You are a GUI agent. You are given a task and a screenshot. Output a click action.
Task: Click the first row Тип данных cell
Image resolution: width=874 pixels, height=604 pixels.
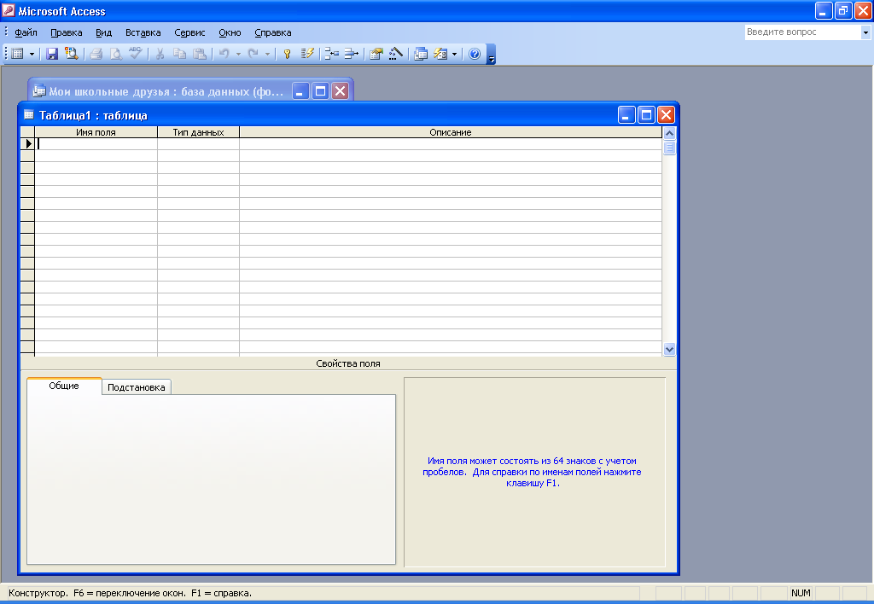198,144
